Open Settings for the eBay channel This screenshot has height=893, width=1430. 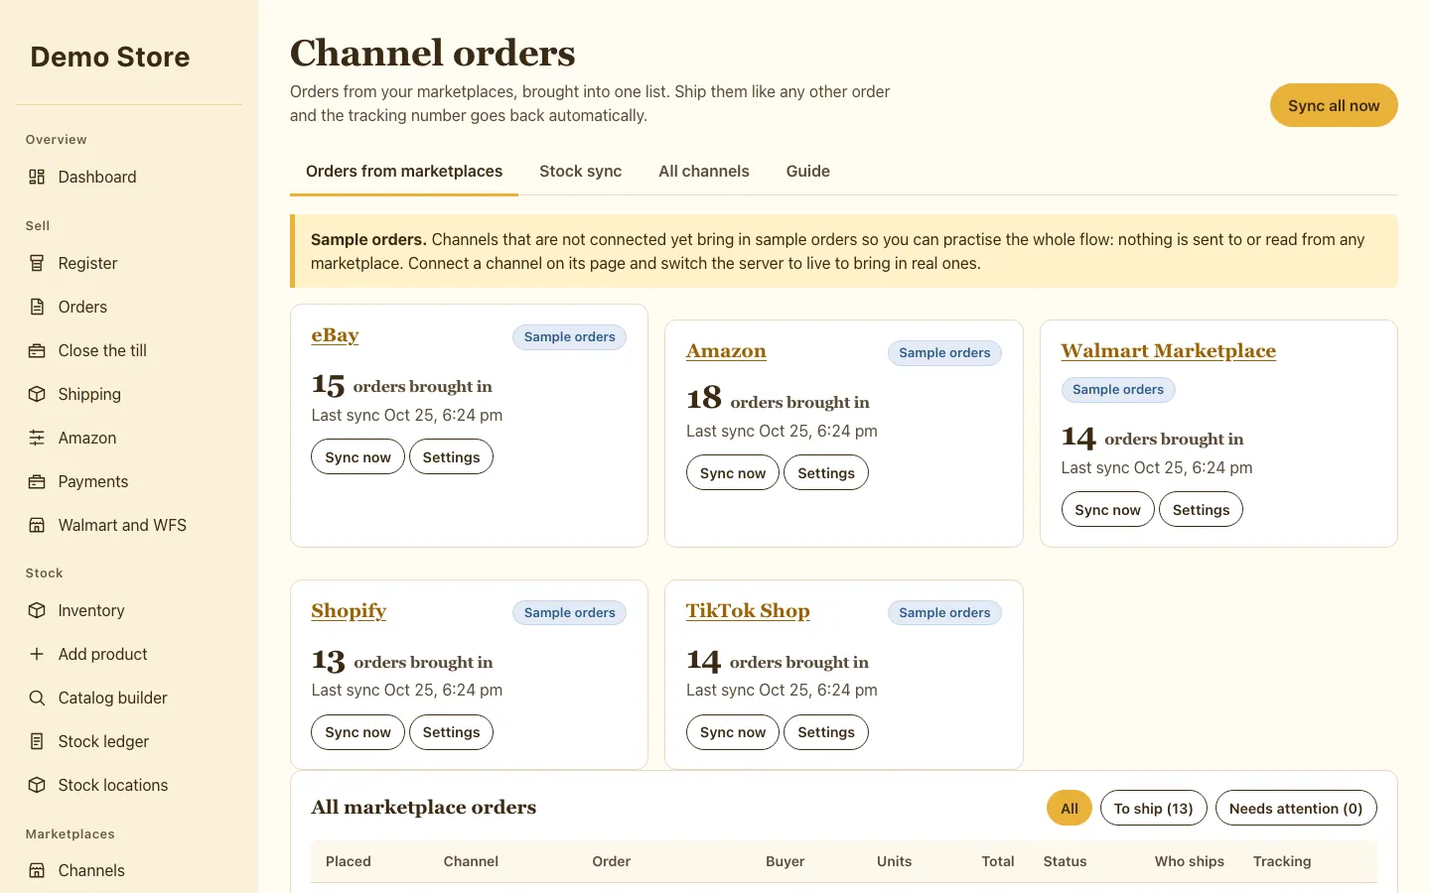point(451,456)
